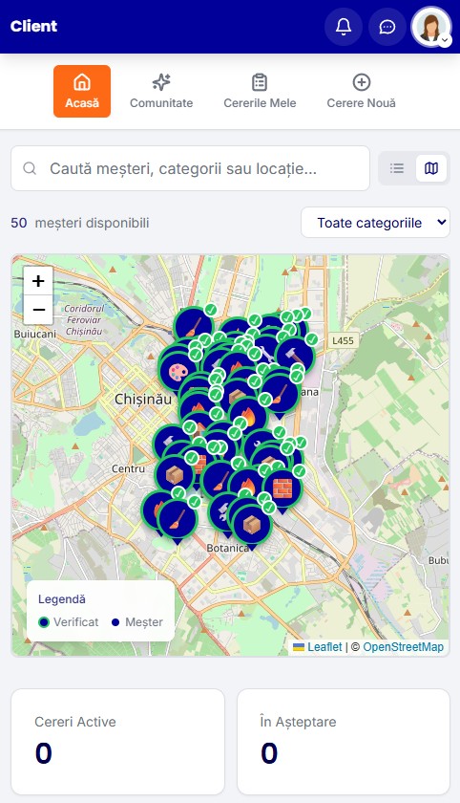Select the large flame marker in the cluster center
Screen dimensions: 460x803
248,415
